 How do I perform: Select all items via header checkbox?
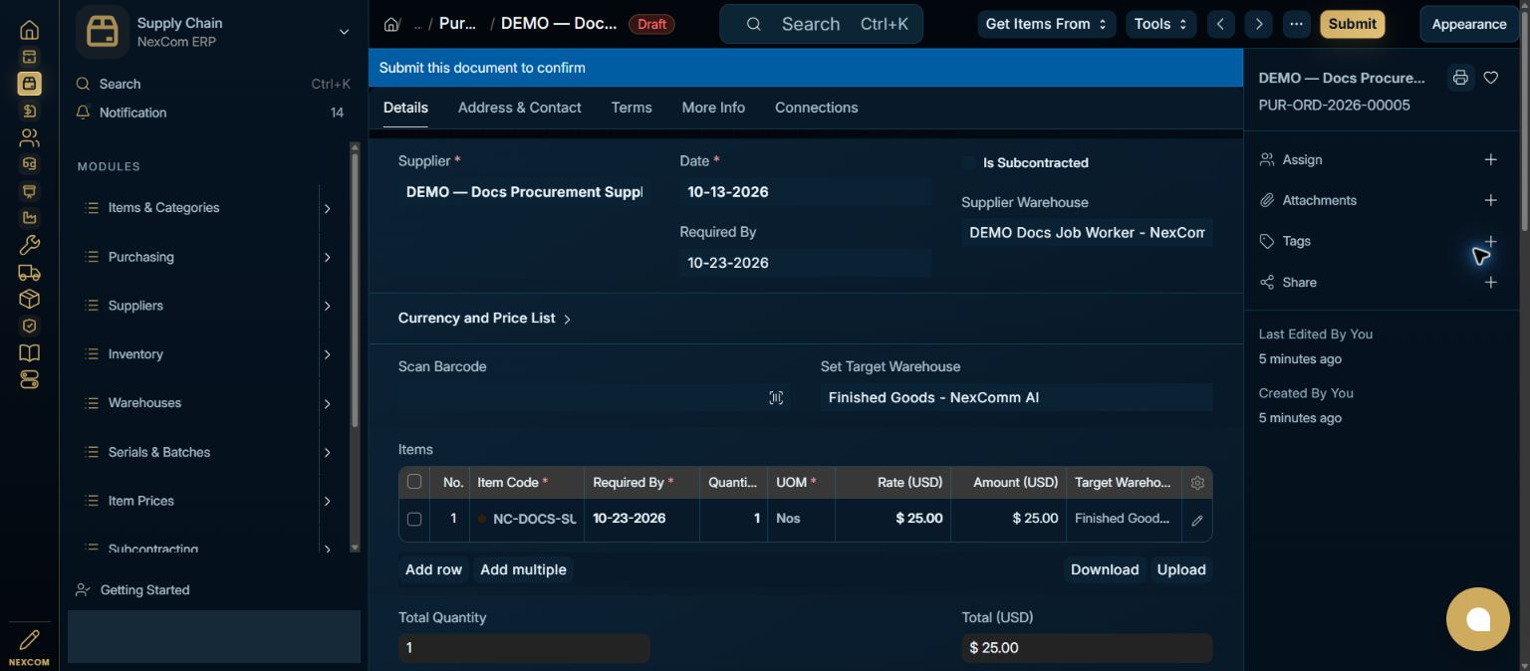(414, 482)
